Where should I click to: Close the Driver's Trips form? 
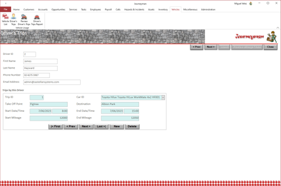270,47
